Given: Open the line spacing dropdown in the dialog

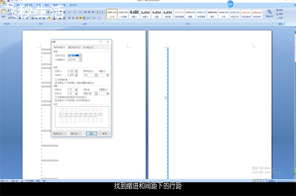Looking at the screenshot, I should (96, 93).
